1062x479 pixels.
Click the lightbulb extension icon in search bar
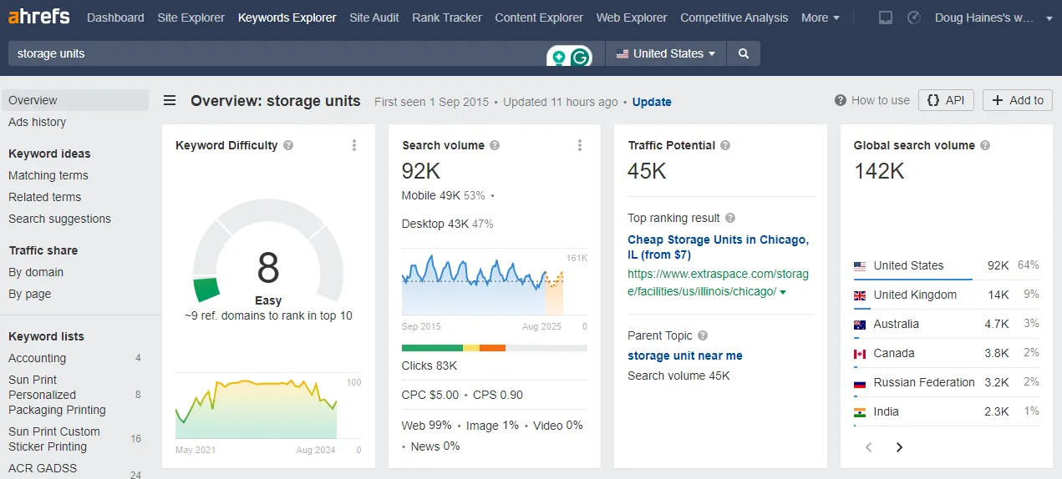pos(558,58)
